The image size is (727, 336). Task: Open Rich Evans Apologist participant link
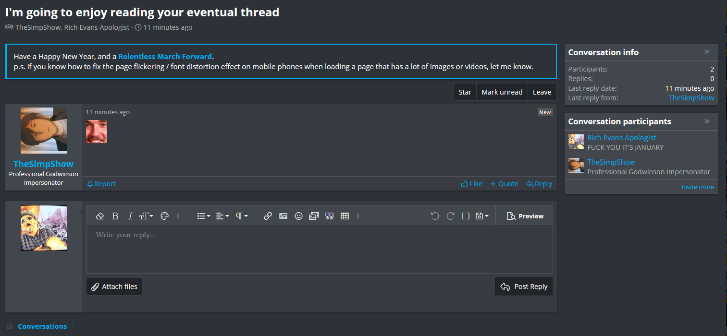point(622,138)
